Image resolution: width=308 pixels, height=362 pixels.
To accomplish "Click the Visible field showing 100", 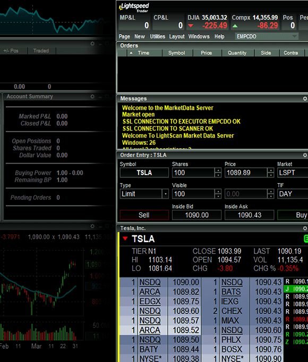I will [193, 194].
